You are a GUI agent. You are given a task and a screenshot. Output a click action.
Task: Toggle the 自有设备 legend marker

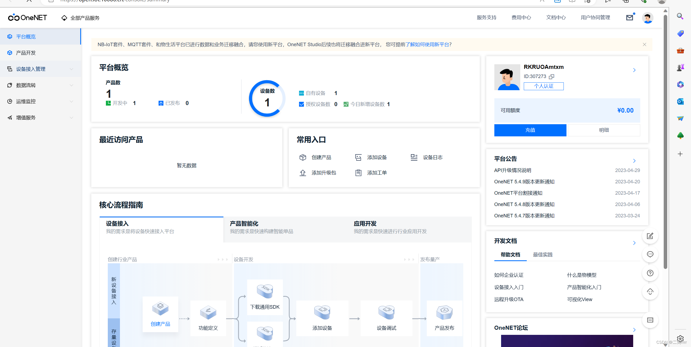pyautogui.click(x=301, y=93)
